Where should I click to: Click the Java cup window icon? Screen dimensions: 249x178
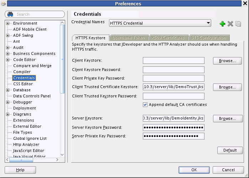(x=4, y=4)
